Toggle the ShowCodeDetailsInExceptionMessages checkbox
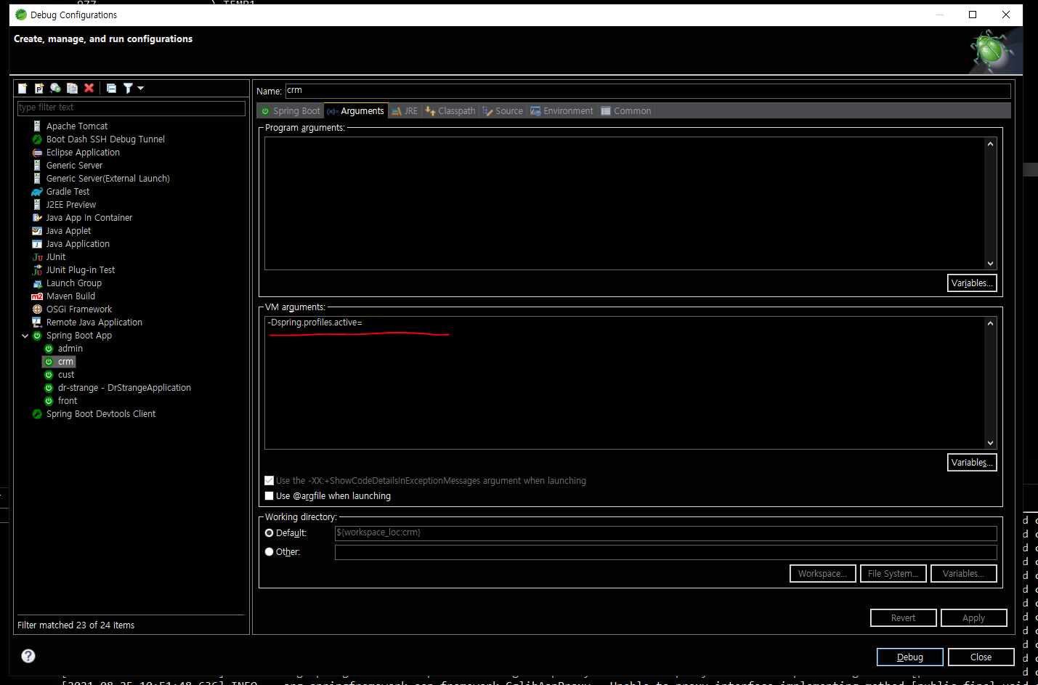Image resolution: width=1038 pixels, height=685 pixels. pyautogui.click(x=269, y=481)
